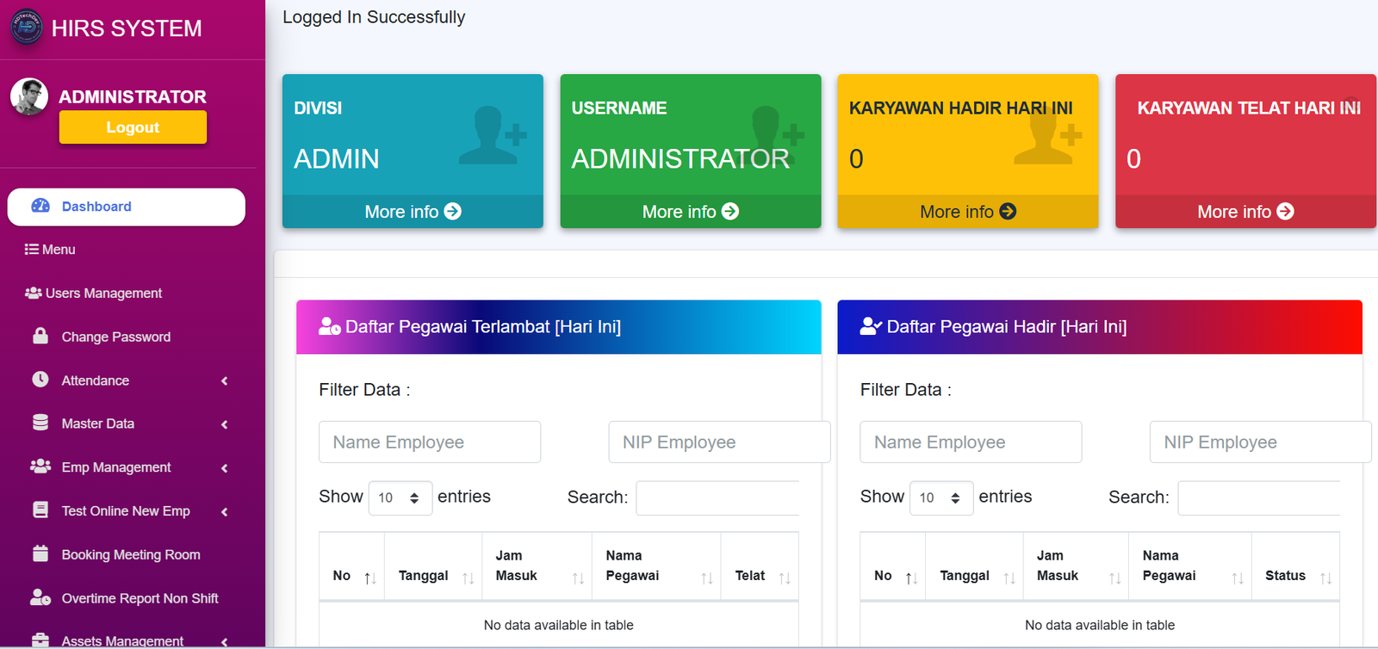This screenshot has height=649, width=1378.
Task: Click the Test Online New Emp icon
Action: 40,510
